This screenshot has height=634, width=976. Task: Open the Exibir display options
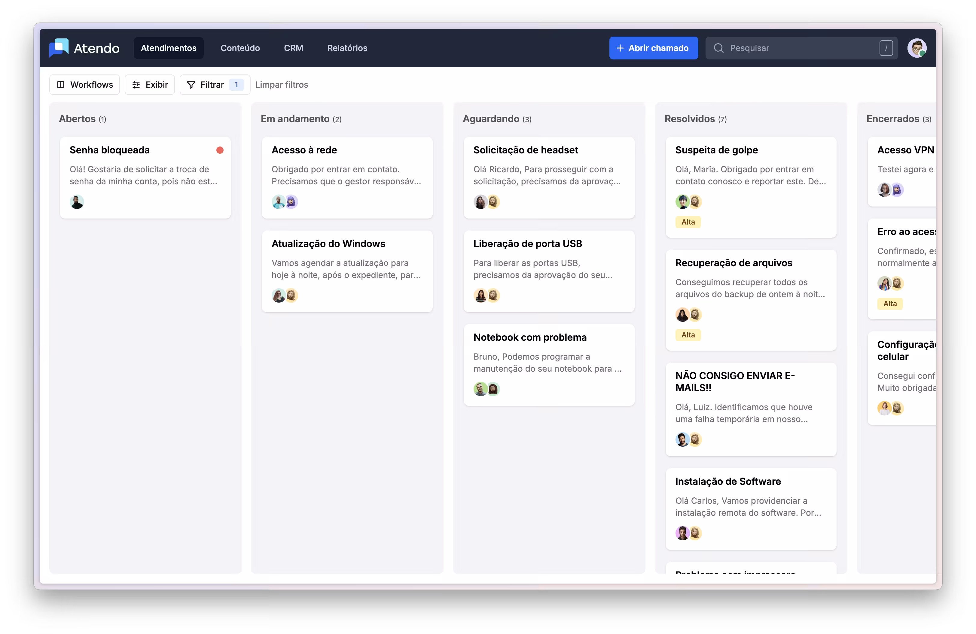[150, 85]
